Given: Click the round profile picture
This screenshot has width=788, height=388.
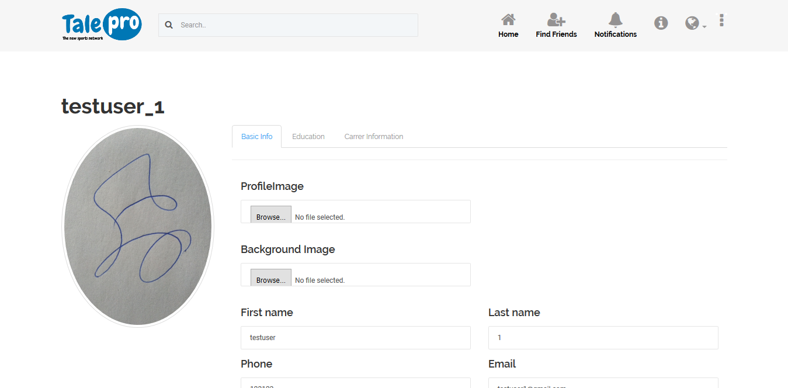Looking at the screenshot, I should point(138,226).
